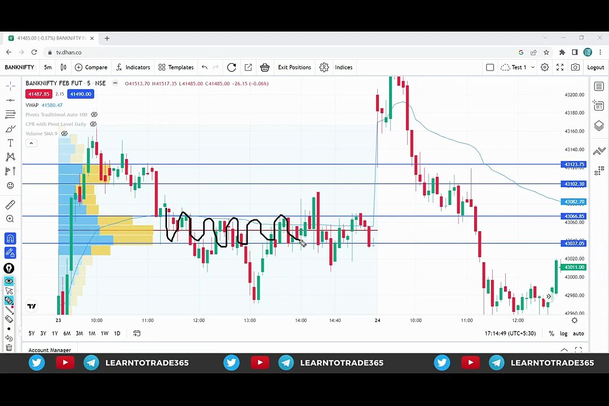Open the emoji icons tool
Viewport: 609px width, 406px height.
[11, 186]
